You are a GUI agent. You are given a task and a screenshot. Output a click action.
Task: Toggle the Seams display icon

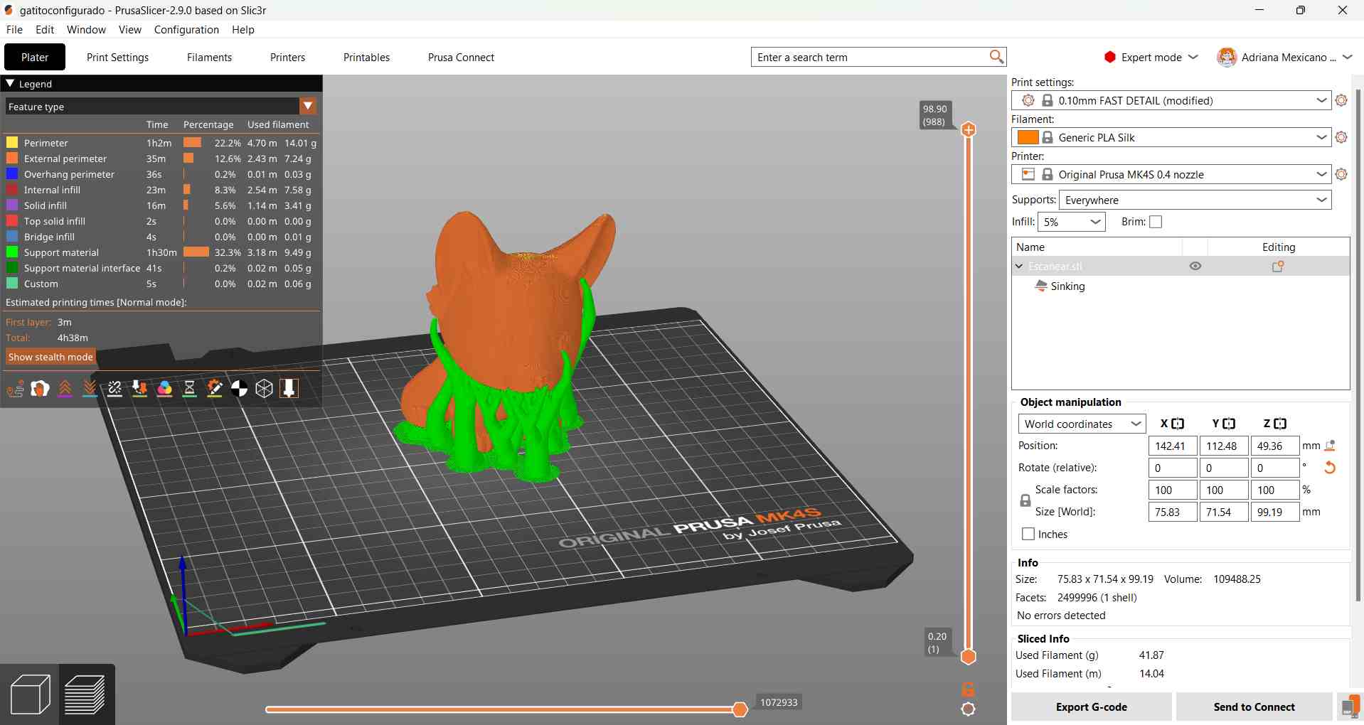[115, 389]
